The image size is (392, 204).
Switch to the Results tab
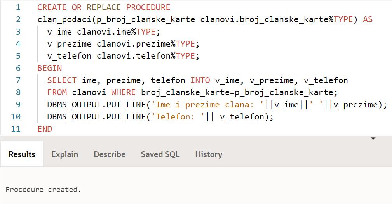pos(22,154)
